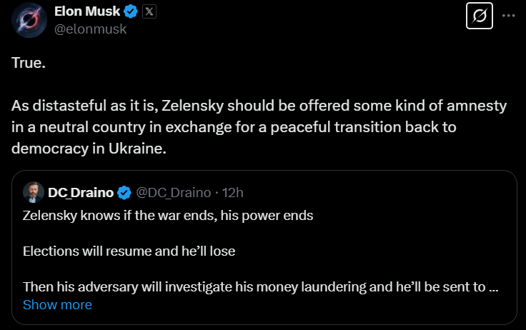Image resolution: width=526 pixels, height=330 pixels.
Task: Click the "True." text of the post
Action: (x=29, y=63)
